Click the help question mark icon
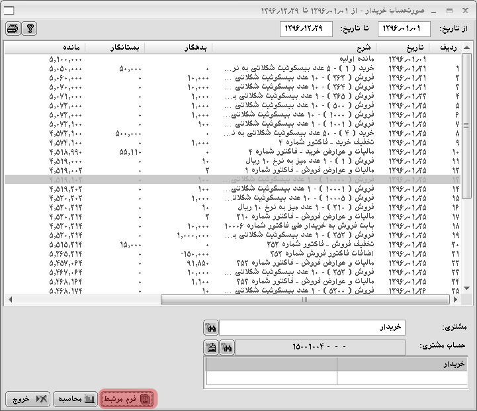 29,28
